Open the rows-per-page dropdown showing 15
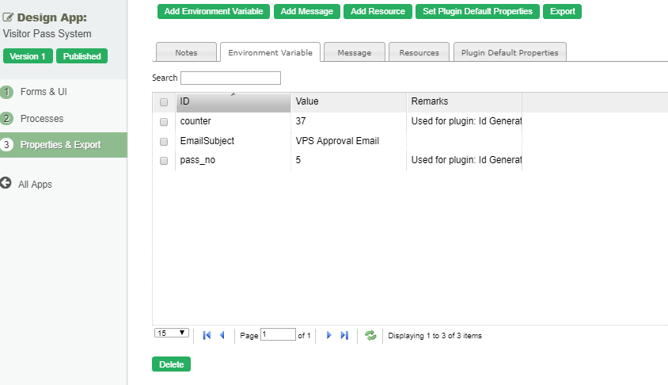Image resolution: width=668 pixels, height=385 pixels. [x=171, y=334]
